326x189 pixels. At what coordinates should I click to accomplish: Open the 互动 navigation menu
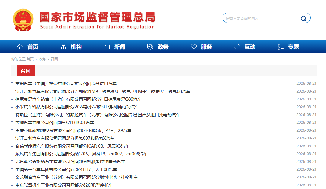pos(250,47)
